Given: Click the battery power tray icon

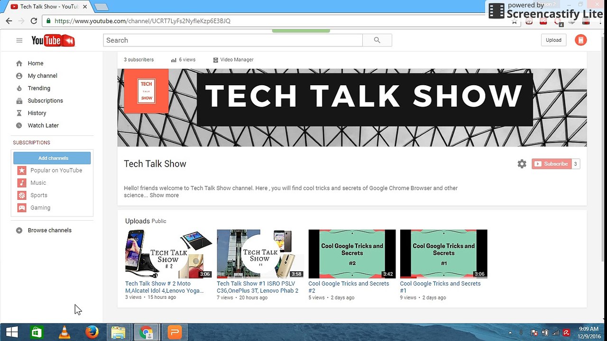Looking at the screenshot, I should (x=545, y=332).
